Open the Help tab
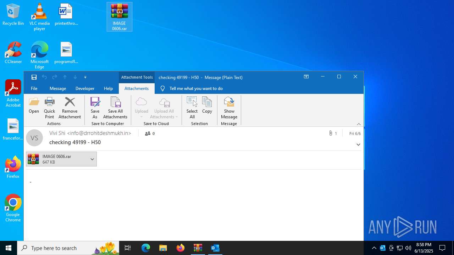Image resolution: width=454 pixels, height=255 pixels. [x=108, y=89]
